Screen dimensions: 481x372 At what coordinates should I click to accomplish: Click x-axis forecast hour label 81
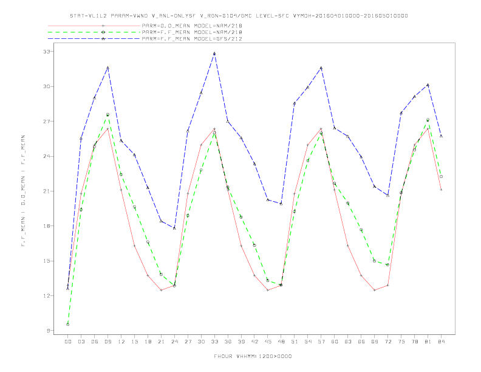pyautogui.click(x=428, y=342)
